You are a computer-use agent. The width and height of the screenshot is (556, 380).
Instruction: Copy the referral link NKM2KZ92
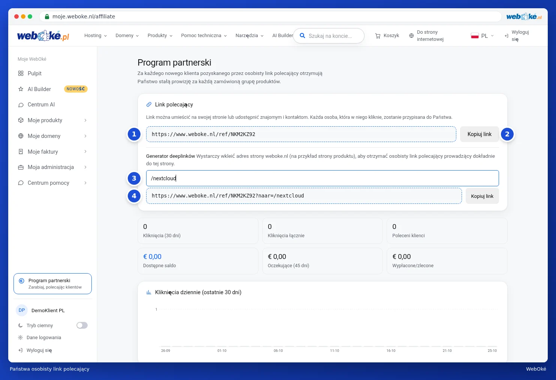(479, 134)
